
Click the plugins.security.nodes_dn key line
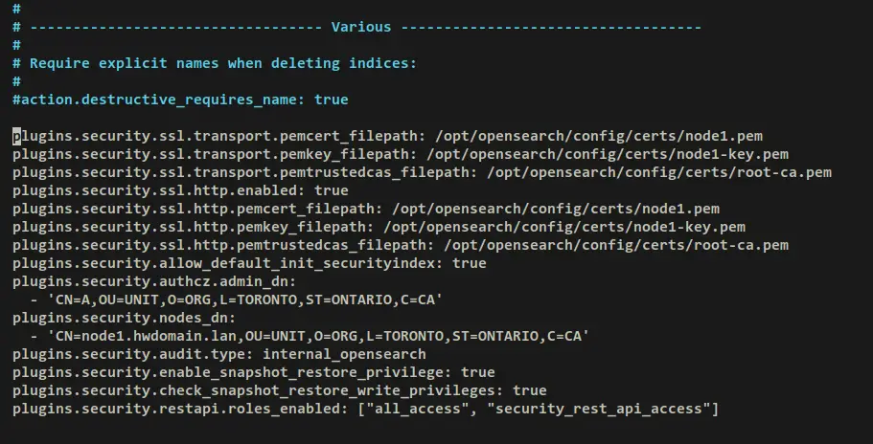(x=125, y=319)
